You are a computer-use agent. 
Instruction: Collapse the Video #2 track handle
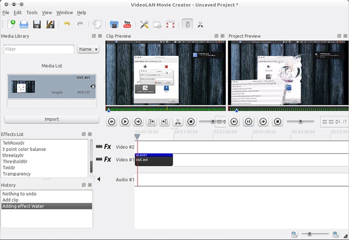99,146
